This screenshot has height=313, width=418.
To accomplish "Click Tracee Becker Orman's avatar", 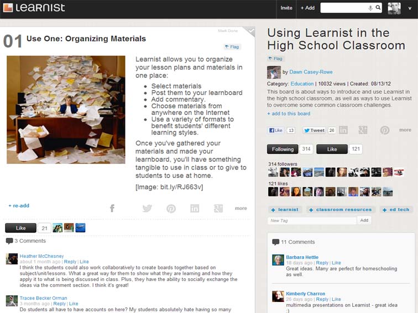I will (12, 301).
